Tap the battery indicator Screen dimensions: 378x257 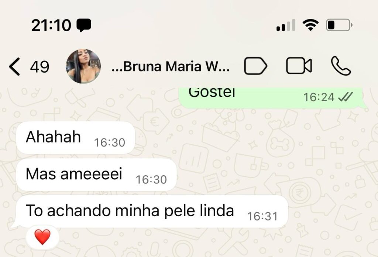coord(339,25)
